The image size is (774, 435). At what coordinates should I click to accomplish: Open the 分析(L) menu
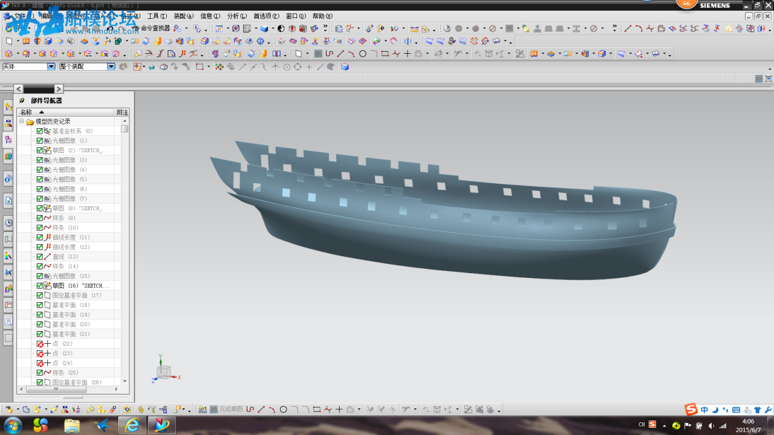click(x=237, y=16)
